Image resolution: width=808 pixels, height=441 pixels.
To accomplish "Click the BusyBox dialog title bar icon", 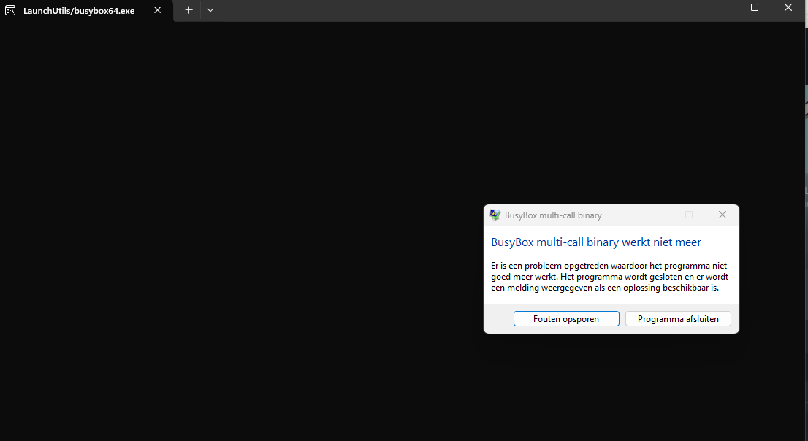I will click(495, 215).
